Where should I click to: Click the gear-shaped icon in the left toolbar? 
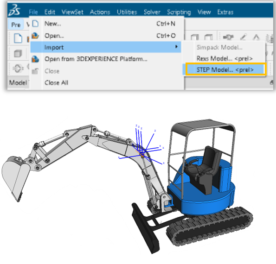(18, 68)
